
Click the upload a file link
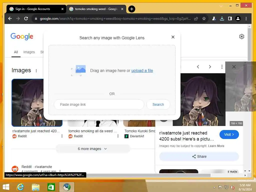(142, 71)
